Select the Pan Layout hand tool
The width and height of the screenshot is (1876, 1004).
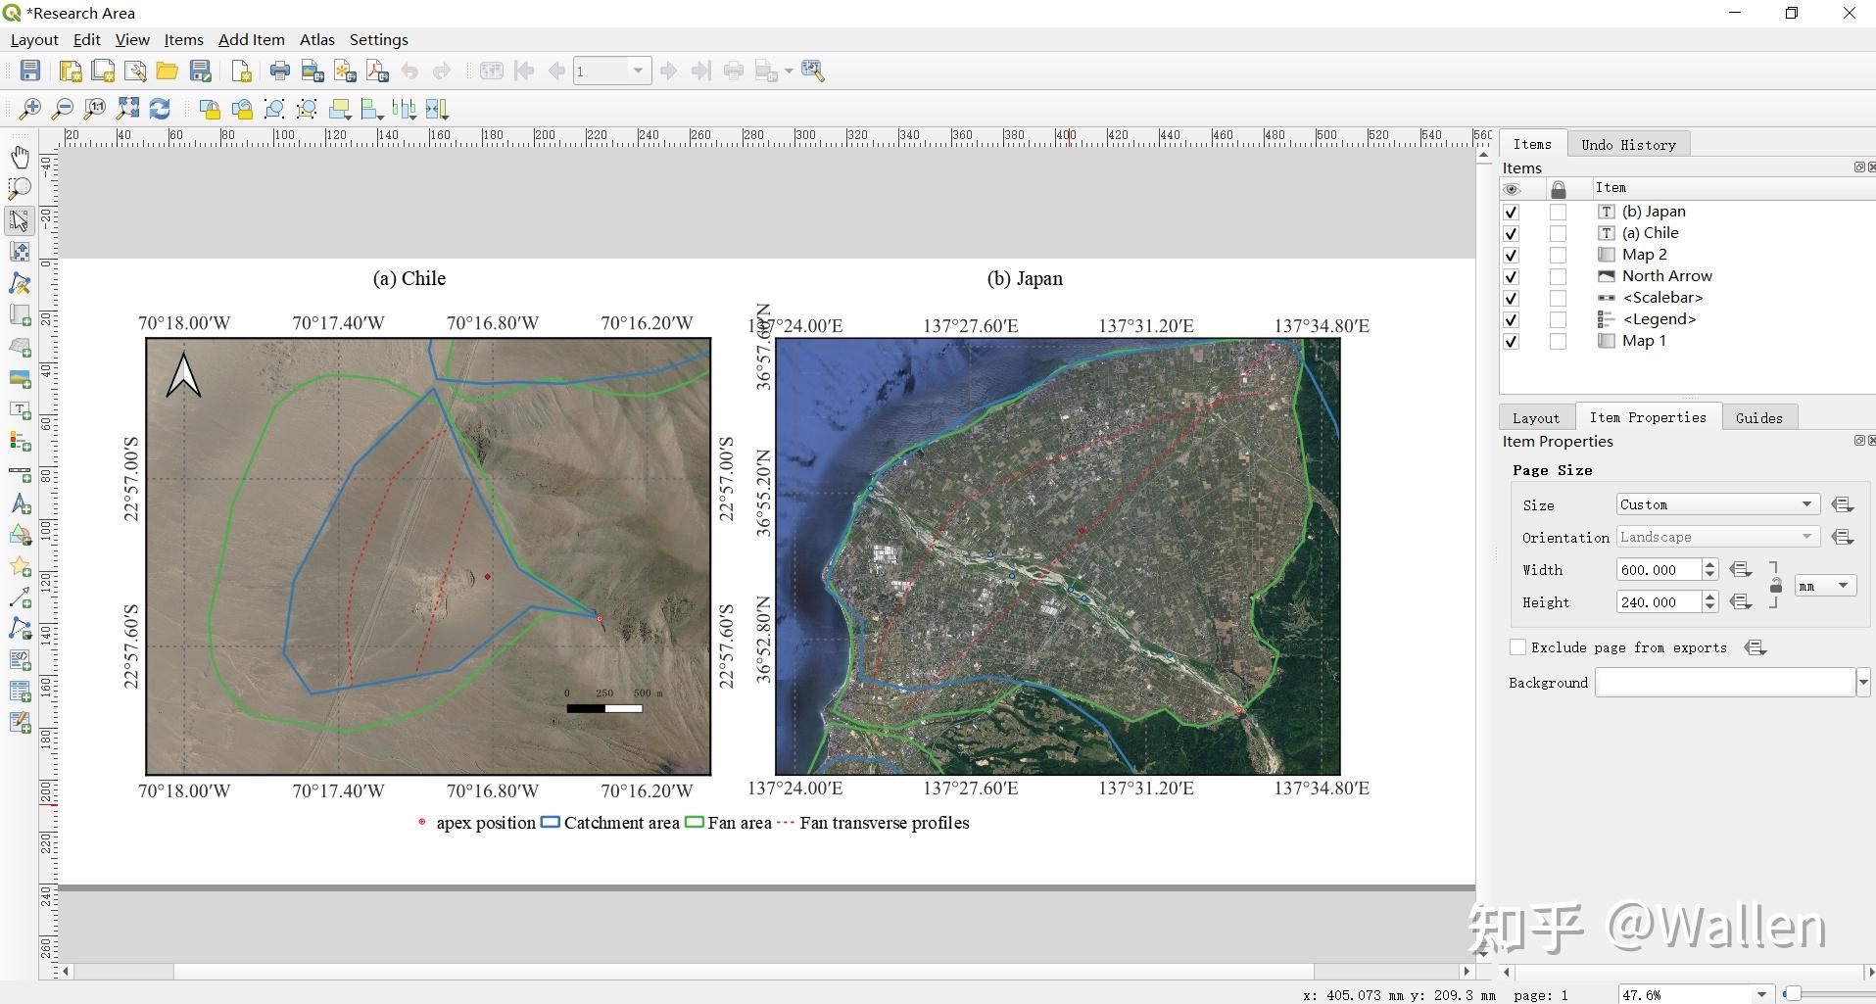(20, 157)
